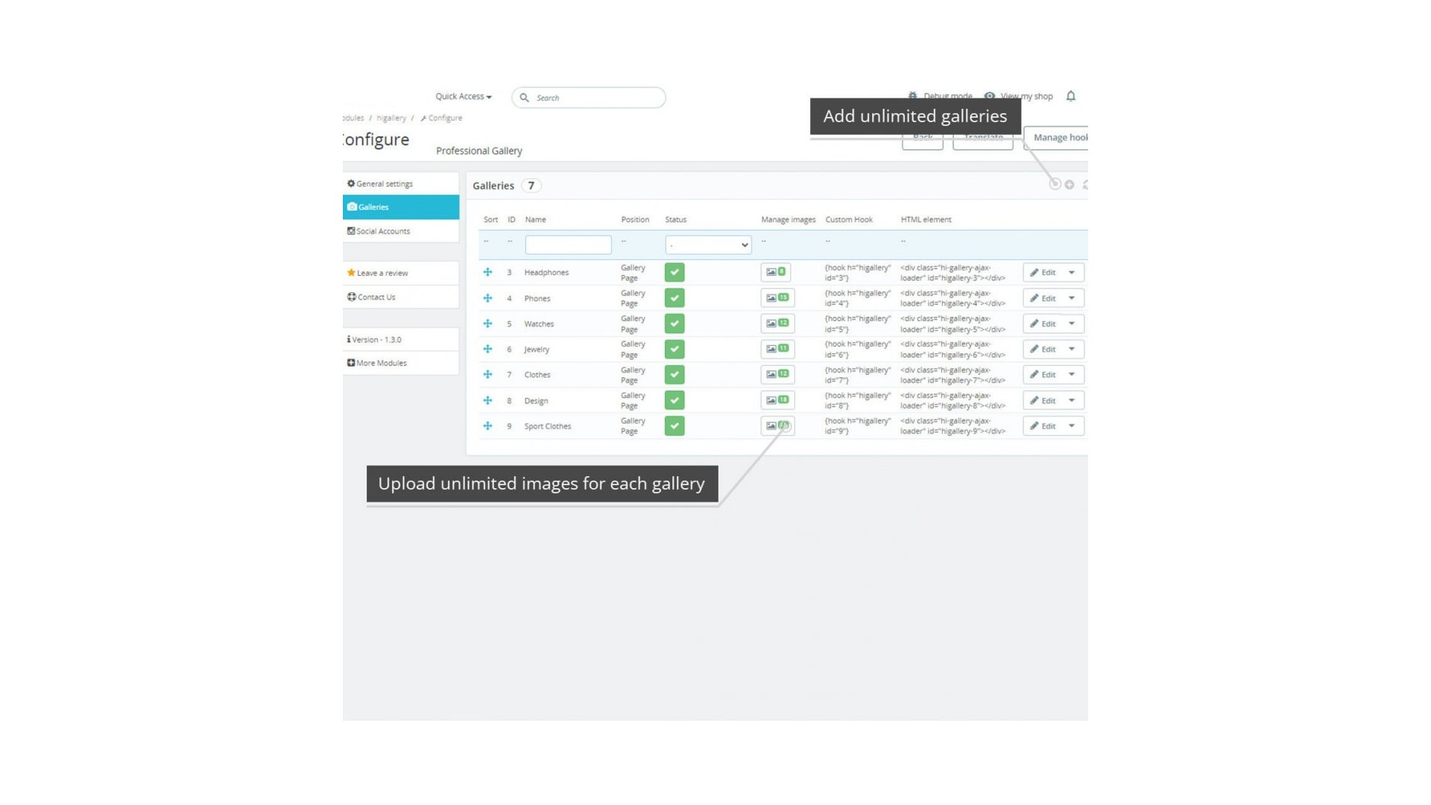
Task: Click View my shop eye icon
Action: pos(989,96)
